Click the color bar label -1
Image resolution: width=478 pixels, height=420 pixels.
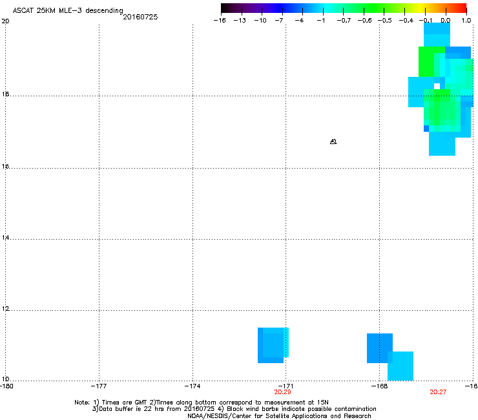tap(321, 21)
